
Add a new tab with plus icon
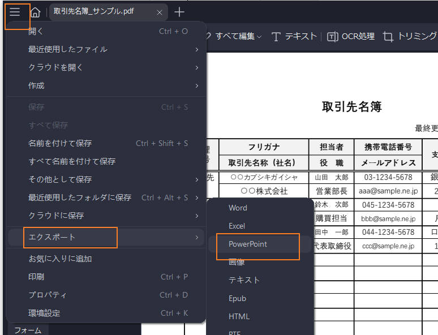click(x=179, y=12)
